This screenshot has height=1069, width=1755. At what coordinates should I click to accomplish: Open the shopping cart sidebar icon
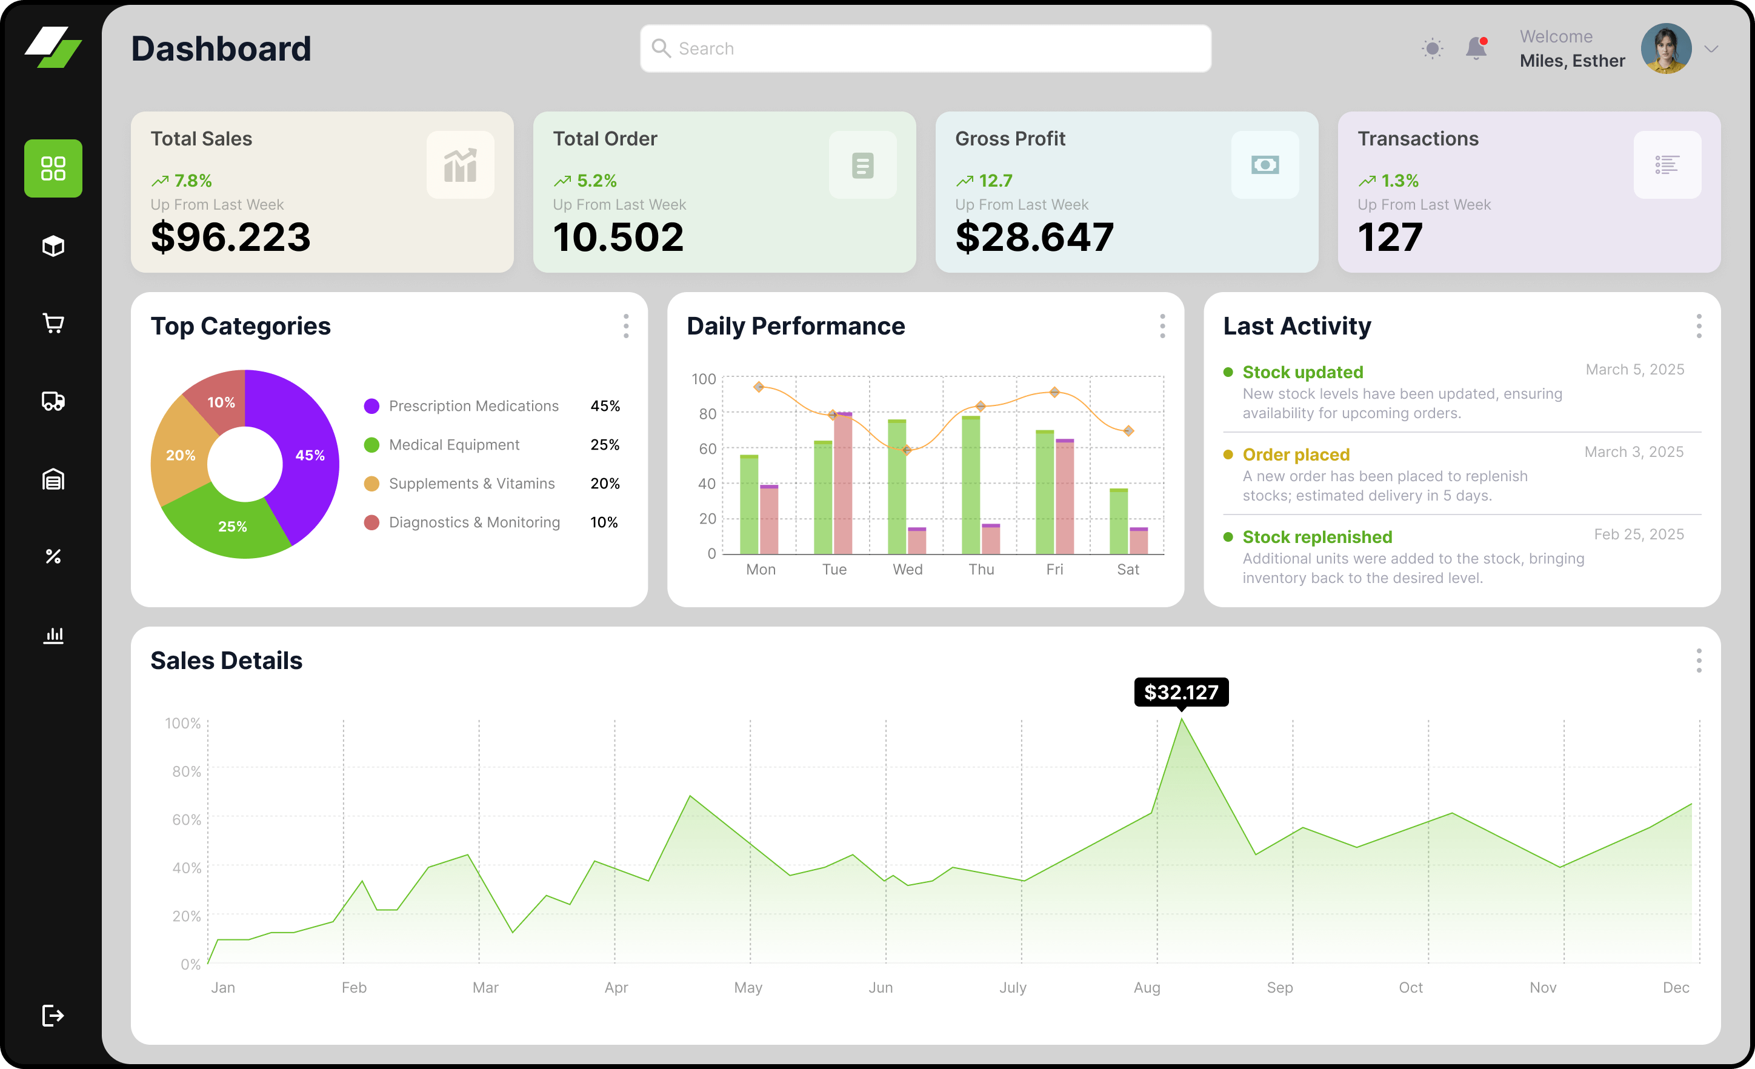pyautogui.click(x=53, y=324)
